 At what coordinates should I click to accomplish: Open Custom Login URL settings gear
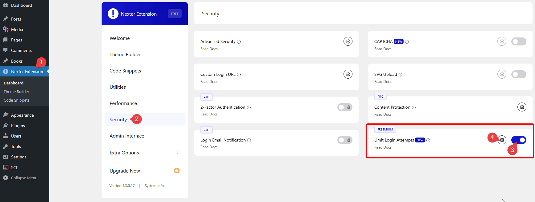click(348, 74)
